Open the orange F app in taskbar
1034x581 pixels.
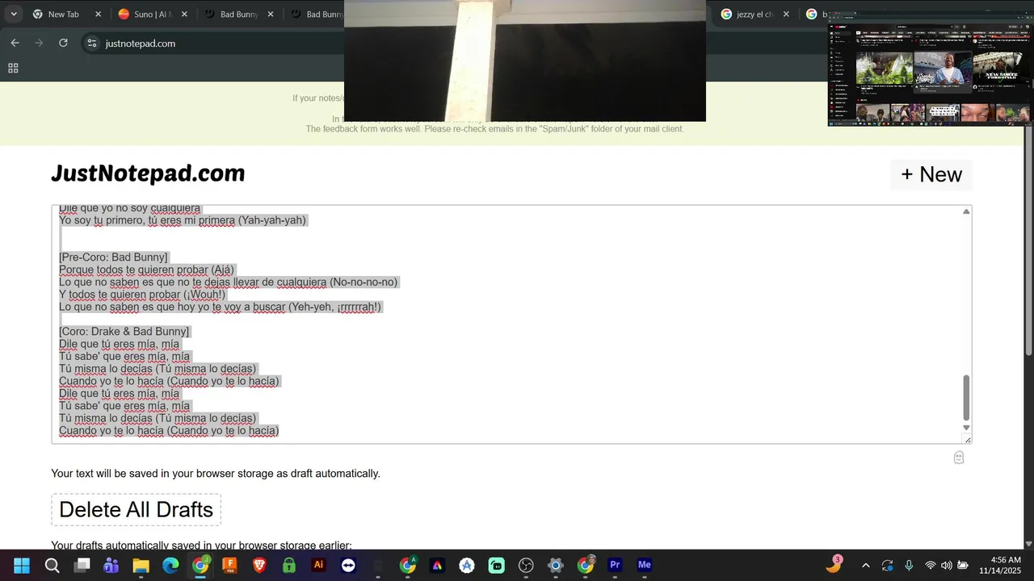pyautogui.click(x=229, y=565)
